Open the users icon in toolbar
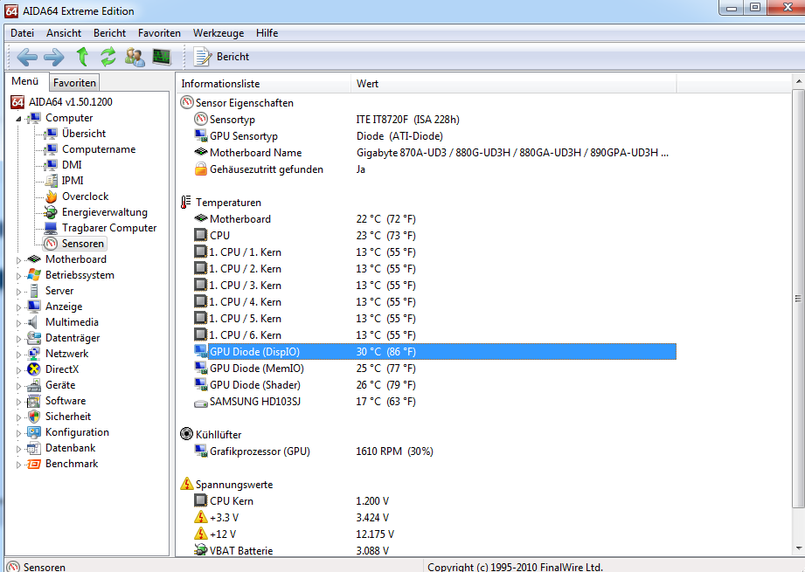 (135, 57)
